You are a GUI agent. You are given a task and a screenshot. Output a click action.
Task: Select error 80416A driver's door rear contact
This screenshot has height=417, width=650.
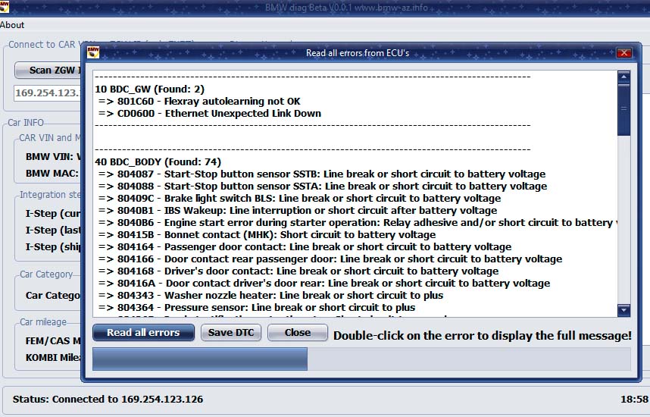tap(324, 283)
